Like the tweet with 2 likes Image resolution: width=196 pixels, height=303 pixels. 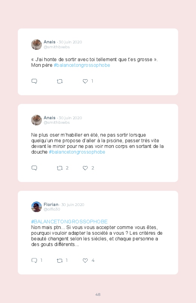[85, 168]
